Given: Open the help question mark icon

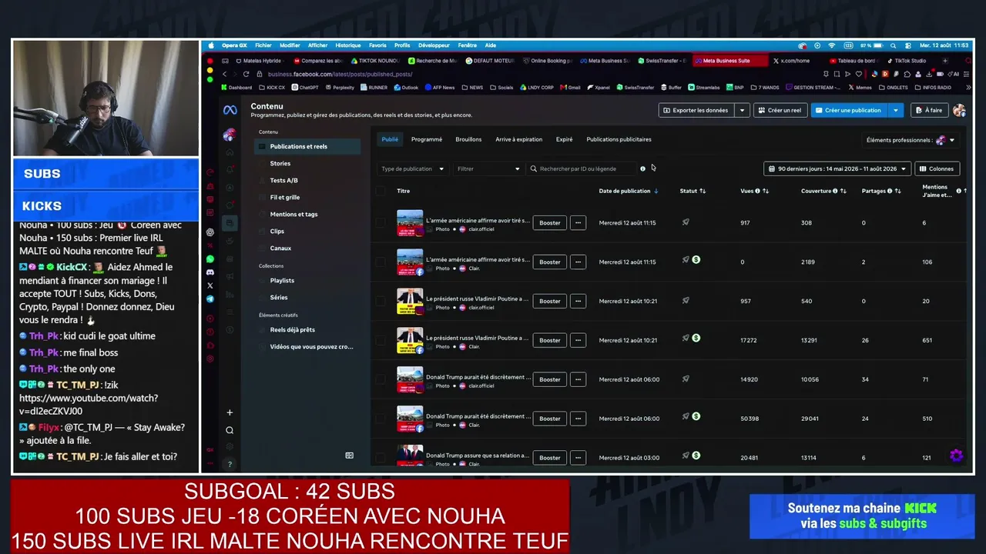Looking at the screenshot, I should 230,464.
